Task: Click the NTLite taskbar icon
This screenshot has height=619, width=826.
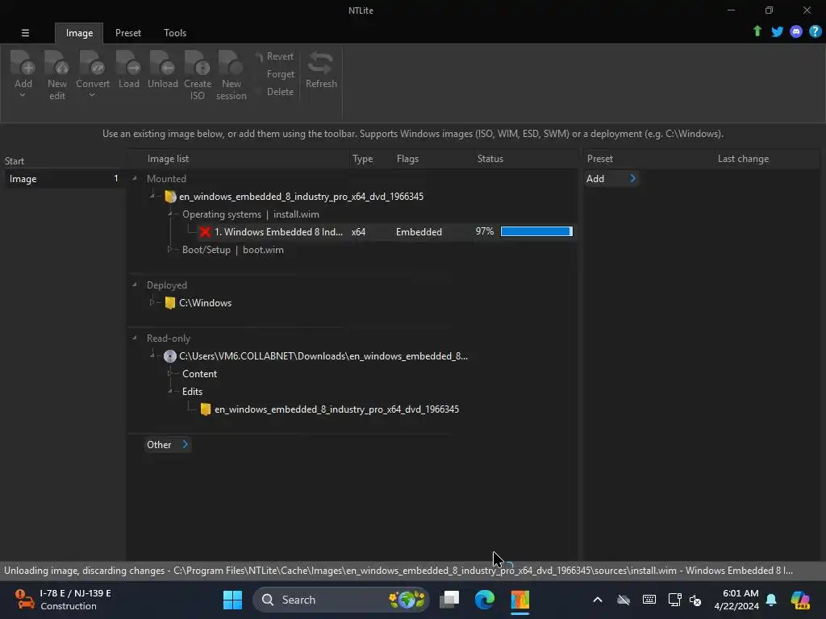Action: click(x=520, y=600)
